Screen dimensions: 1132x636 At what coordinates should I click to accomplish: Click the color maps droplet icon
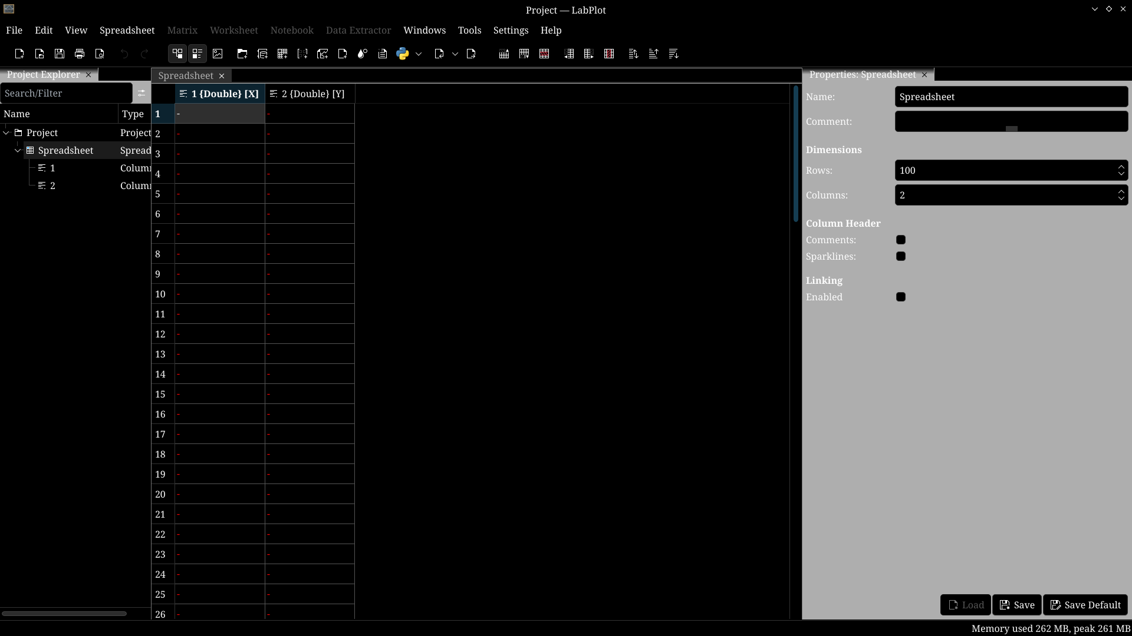pyautogui.click(x=363, y=54)
